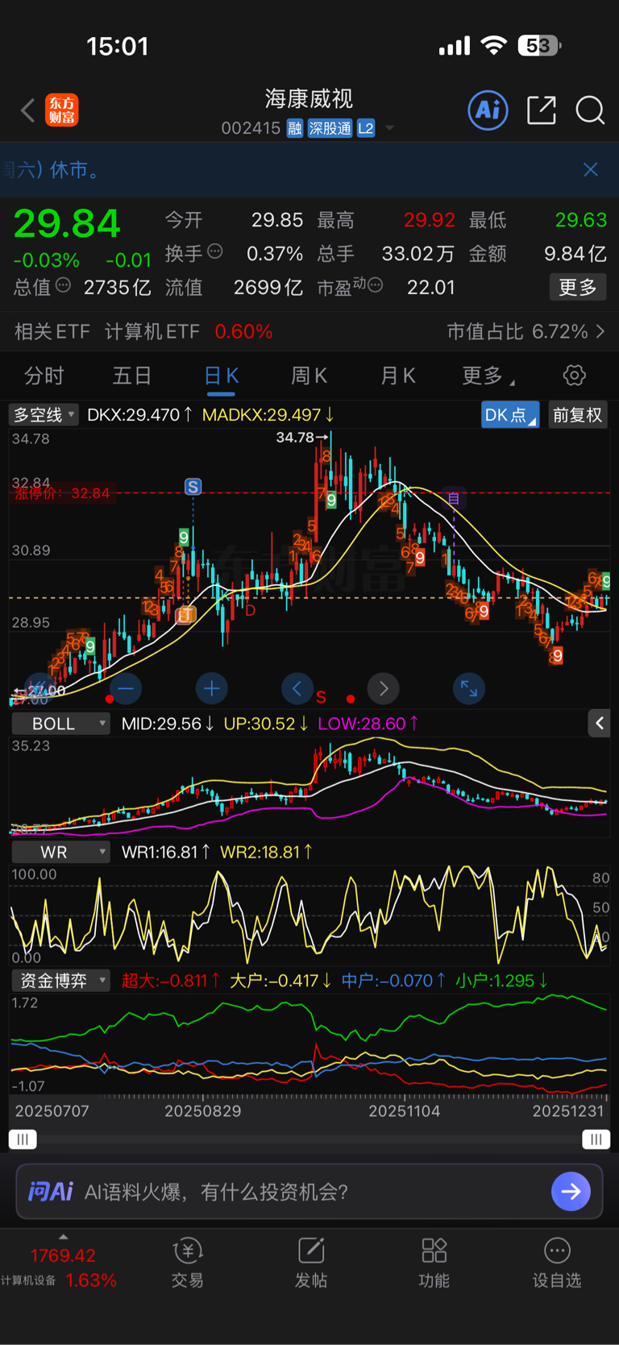The width and height of the screenshot is (619, 1345).
Task: Close the 休市 notice banner
Action: (591, 169)
